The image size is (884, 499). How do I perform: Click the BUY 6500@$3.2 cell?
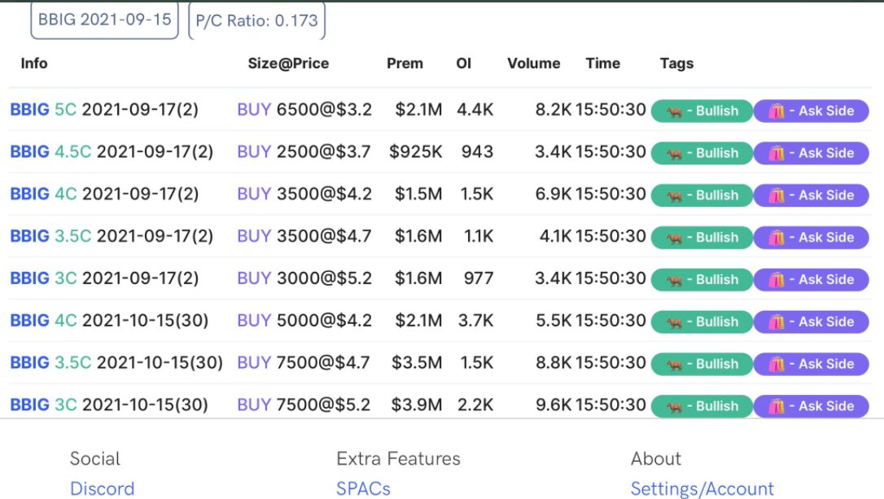tap(304, 109)
